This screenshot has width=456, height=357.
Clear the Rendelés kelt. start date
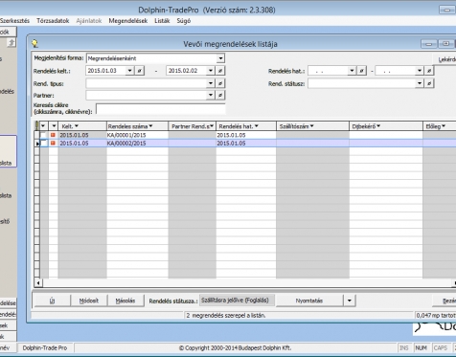pyautogui.click(x=140, y=71)
